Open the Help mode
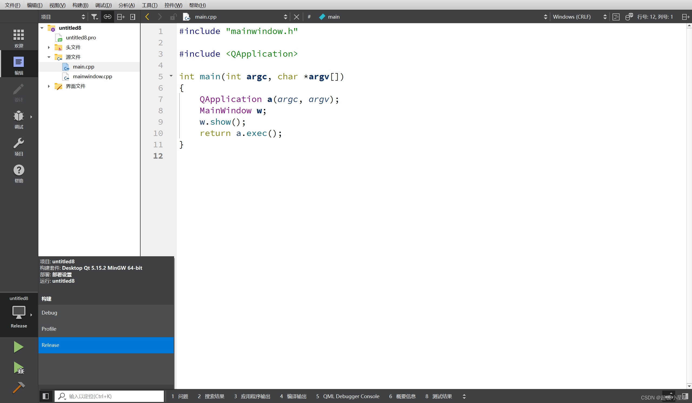Screen dimensions: 692x403 coord(19,173)
